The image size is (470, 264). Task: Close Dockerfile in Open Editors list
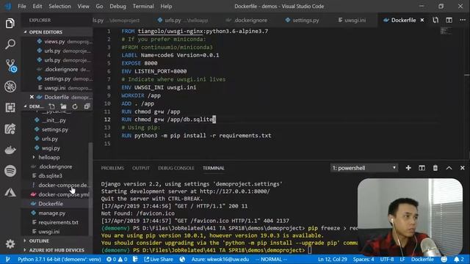[32, 97]
